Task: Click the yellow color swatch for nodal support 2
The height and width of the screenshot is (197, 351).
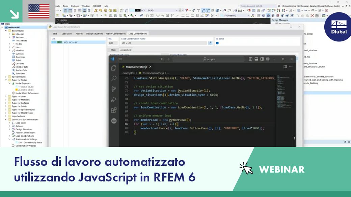Action: pyautogui.click(x=16, y=90)
